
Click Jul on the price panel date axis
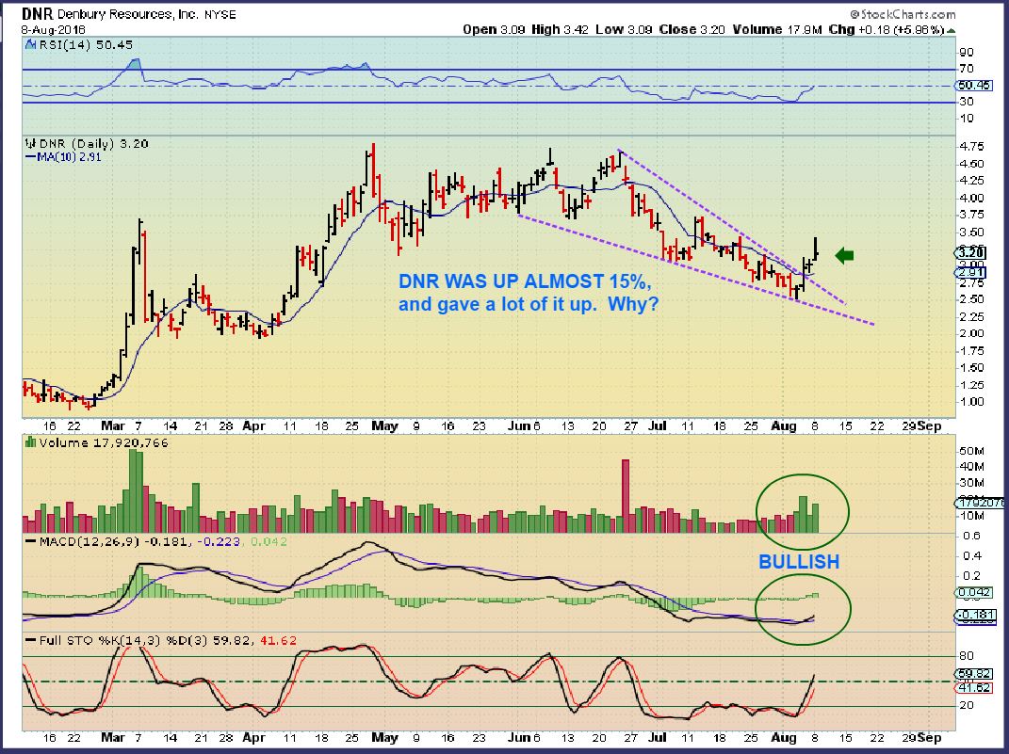click(658, 425)
